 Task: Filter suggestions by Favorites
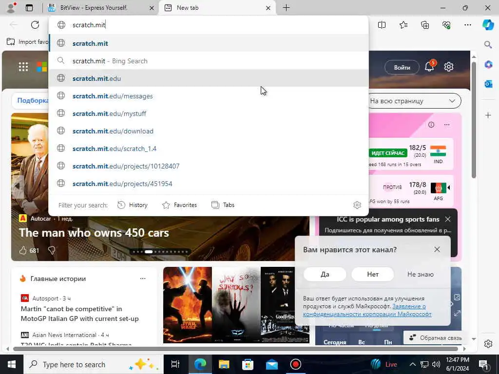point(179,205)
